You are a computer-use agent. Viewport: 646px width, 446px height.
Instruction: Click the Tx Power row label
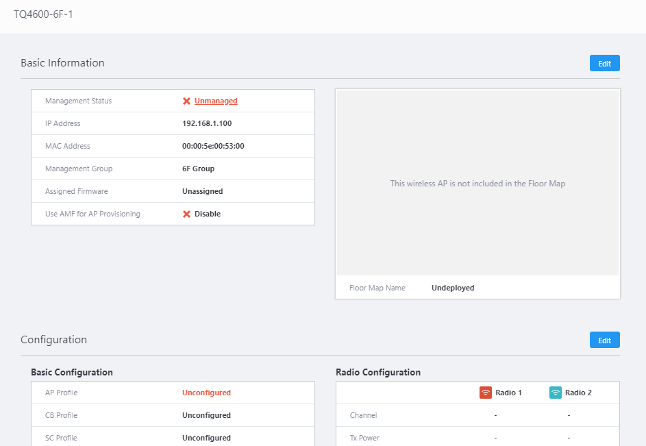coord(364,438)
